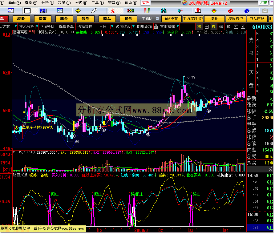
Task: Expand the 技术分析 dropdown arrow
Action: (37, 26)
